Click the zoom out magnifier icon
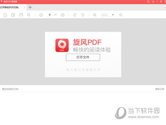Image resolution: width=166 pixels, height=125 pixels. coord(121,15)
